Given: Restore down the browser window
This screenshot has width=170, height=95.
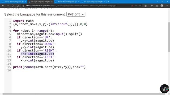Looking at the screenshot, I should [x=162, y=2].
